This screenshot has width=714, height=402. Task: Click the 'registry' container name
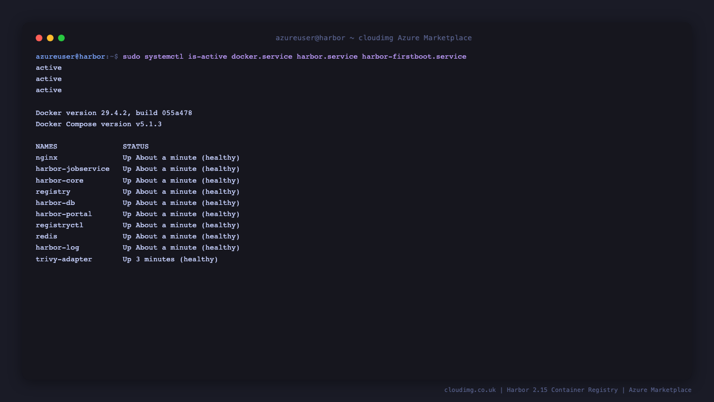click(x=53, y=192)
